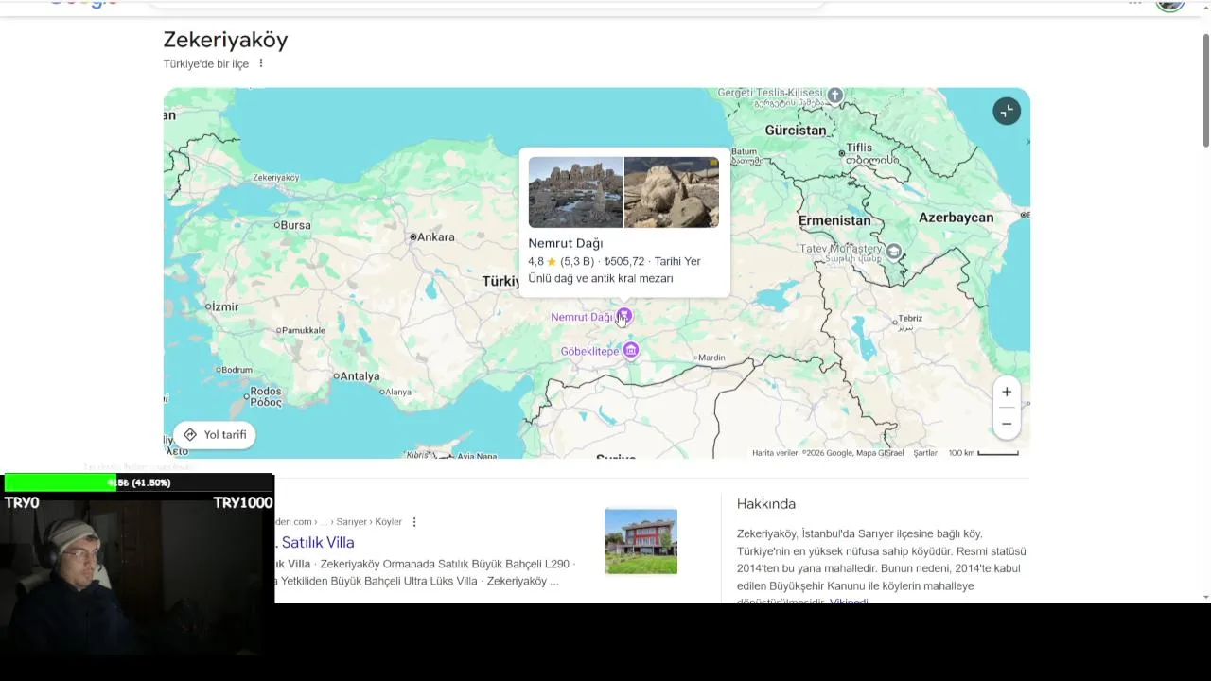Click the Tebriz label on map
This screenshot has width=1211, height=681.
(x=909, y=319)
